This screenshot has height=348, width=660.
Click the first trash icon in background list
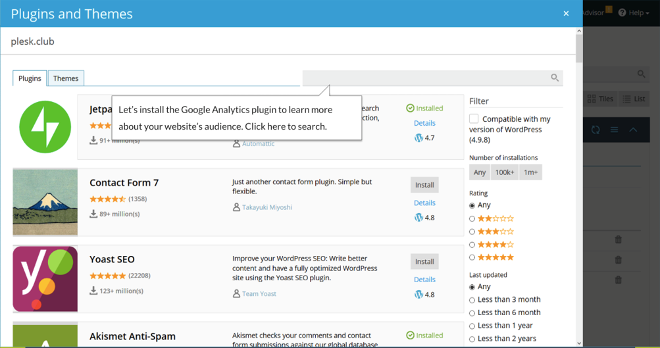tap(618, 239)
